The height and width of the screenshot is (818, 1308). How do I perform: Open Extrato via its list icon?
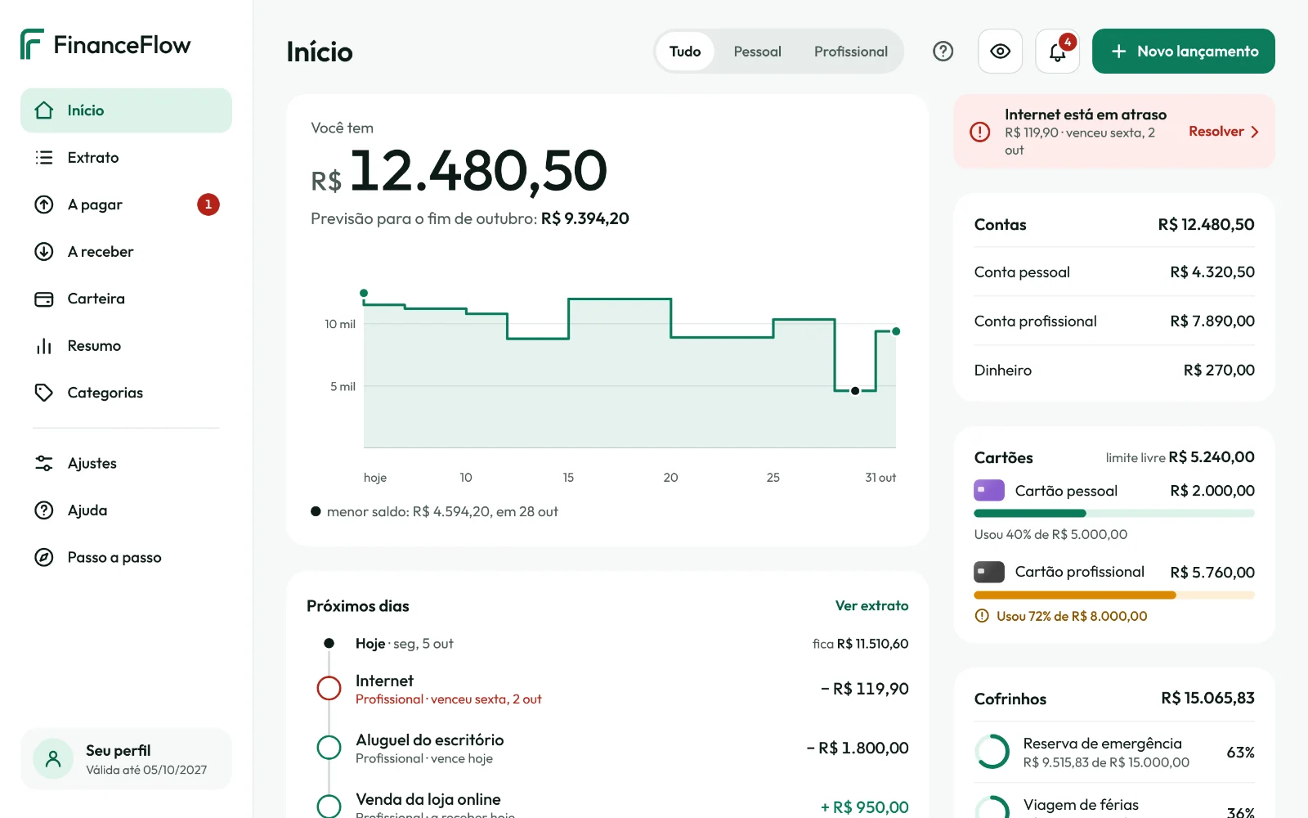point(44,157)
